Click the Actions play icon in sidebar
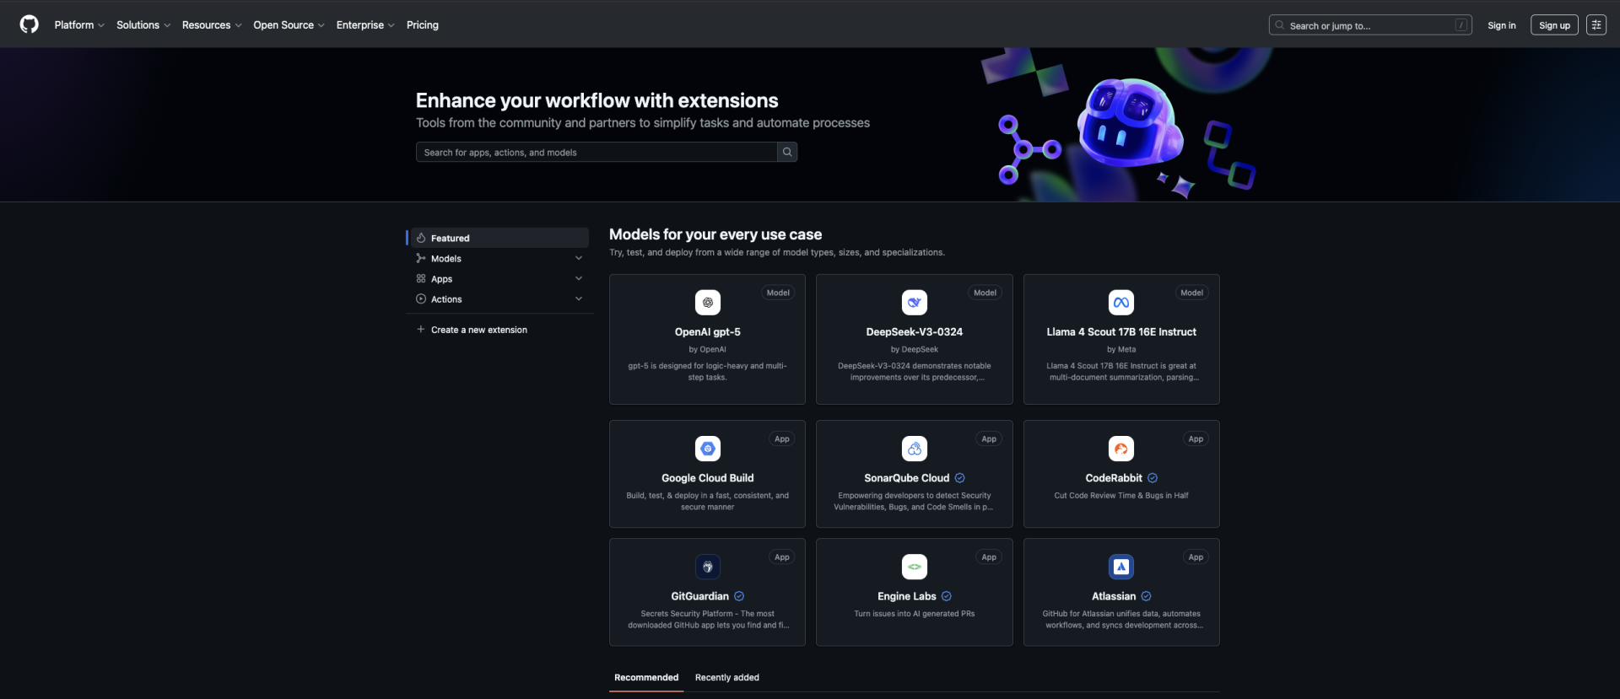The height and width of the screenshot is (699, 1620). (x=421, y=298)
